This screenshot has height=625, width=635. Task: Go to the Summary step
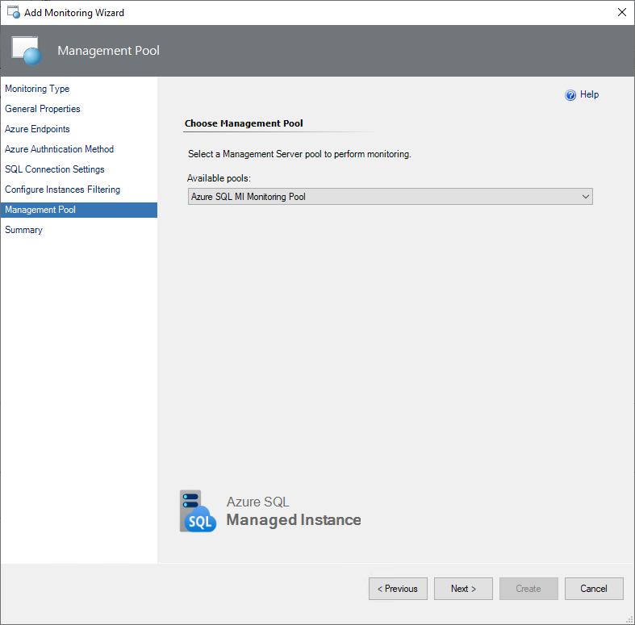point(23,230)
